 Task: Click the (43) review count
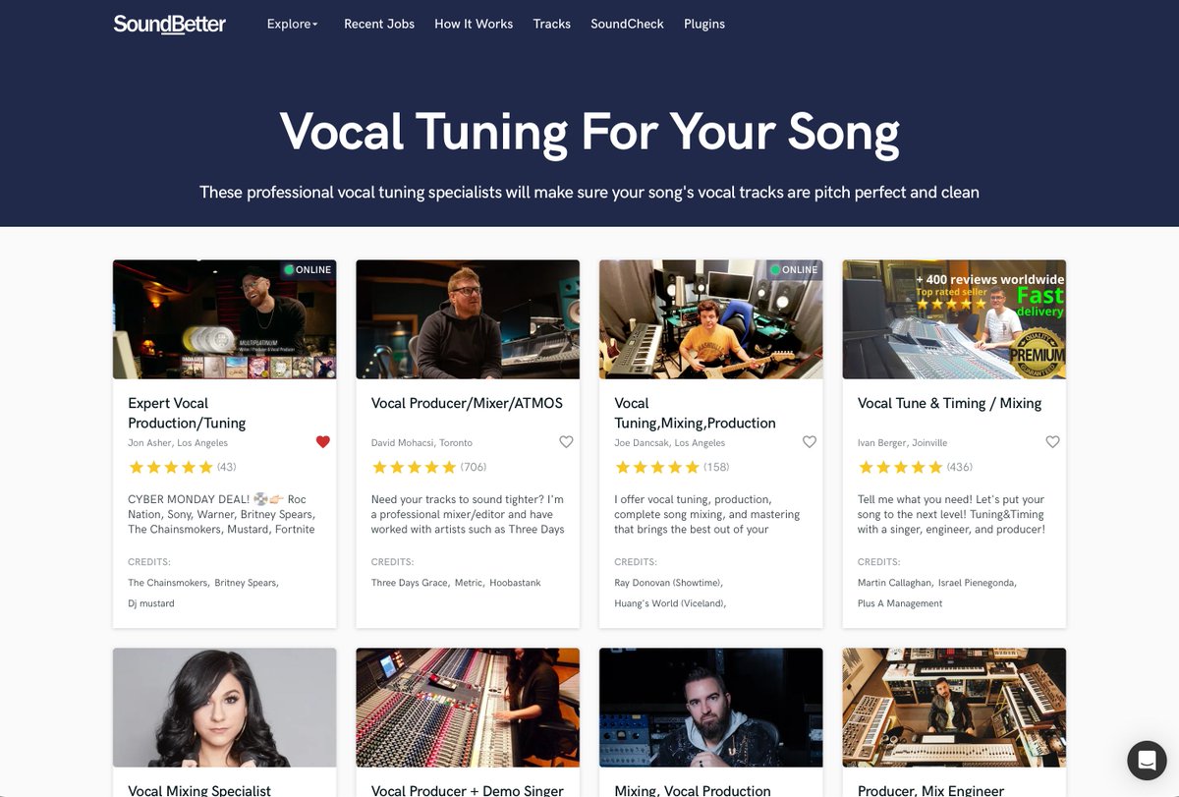coord(227,467)
